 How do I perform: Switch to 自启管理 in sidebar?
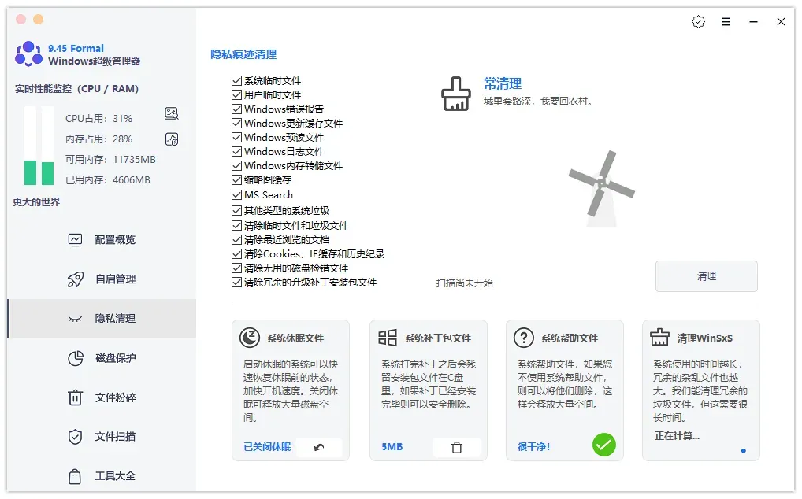click(102, 279)
